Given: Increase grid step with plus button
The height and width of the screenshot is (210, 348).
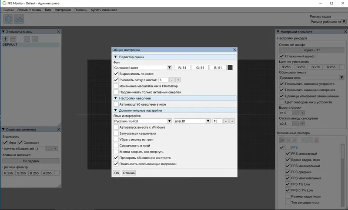Looking at the screenshot, I should tap(178, 80).
